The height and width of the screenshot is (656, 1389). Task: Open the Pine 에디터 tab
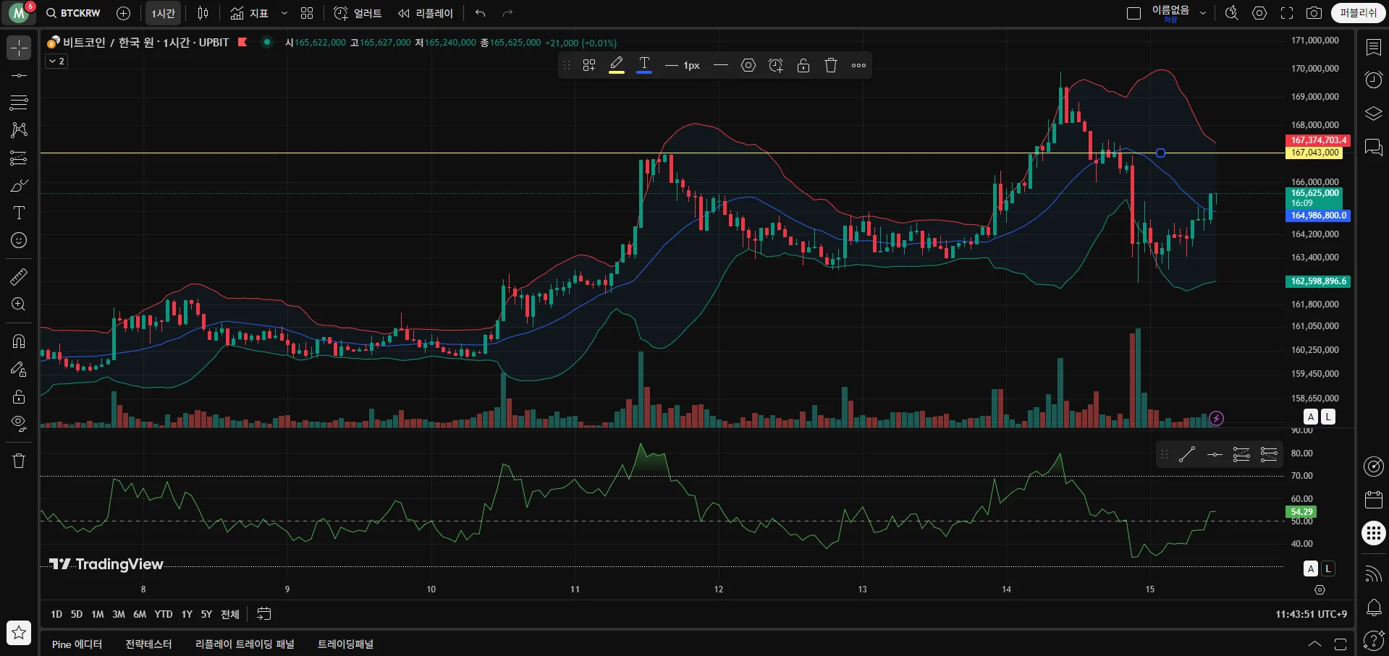pyautogui.click(x=77, y=644)
